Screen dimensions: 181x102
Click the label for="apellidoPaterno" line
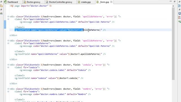coord(33,43)
